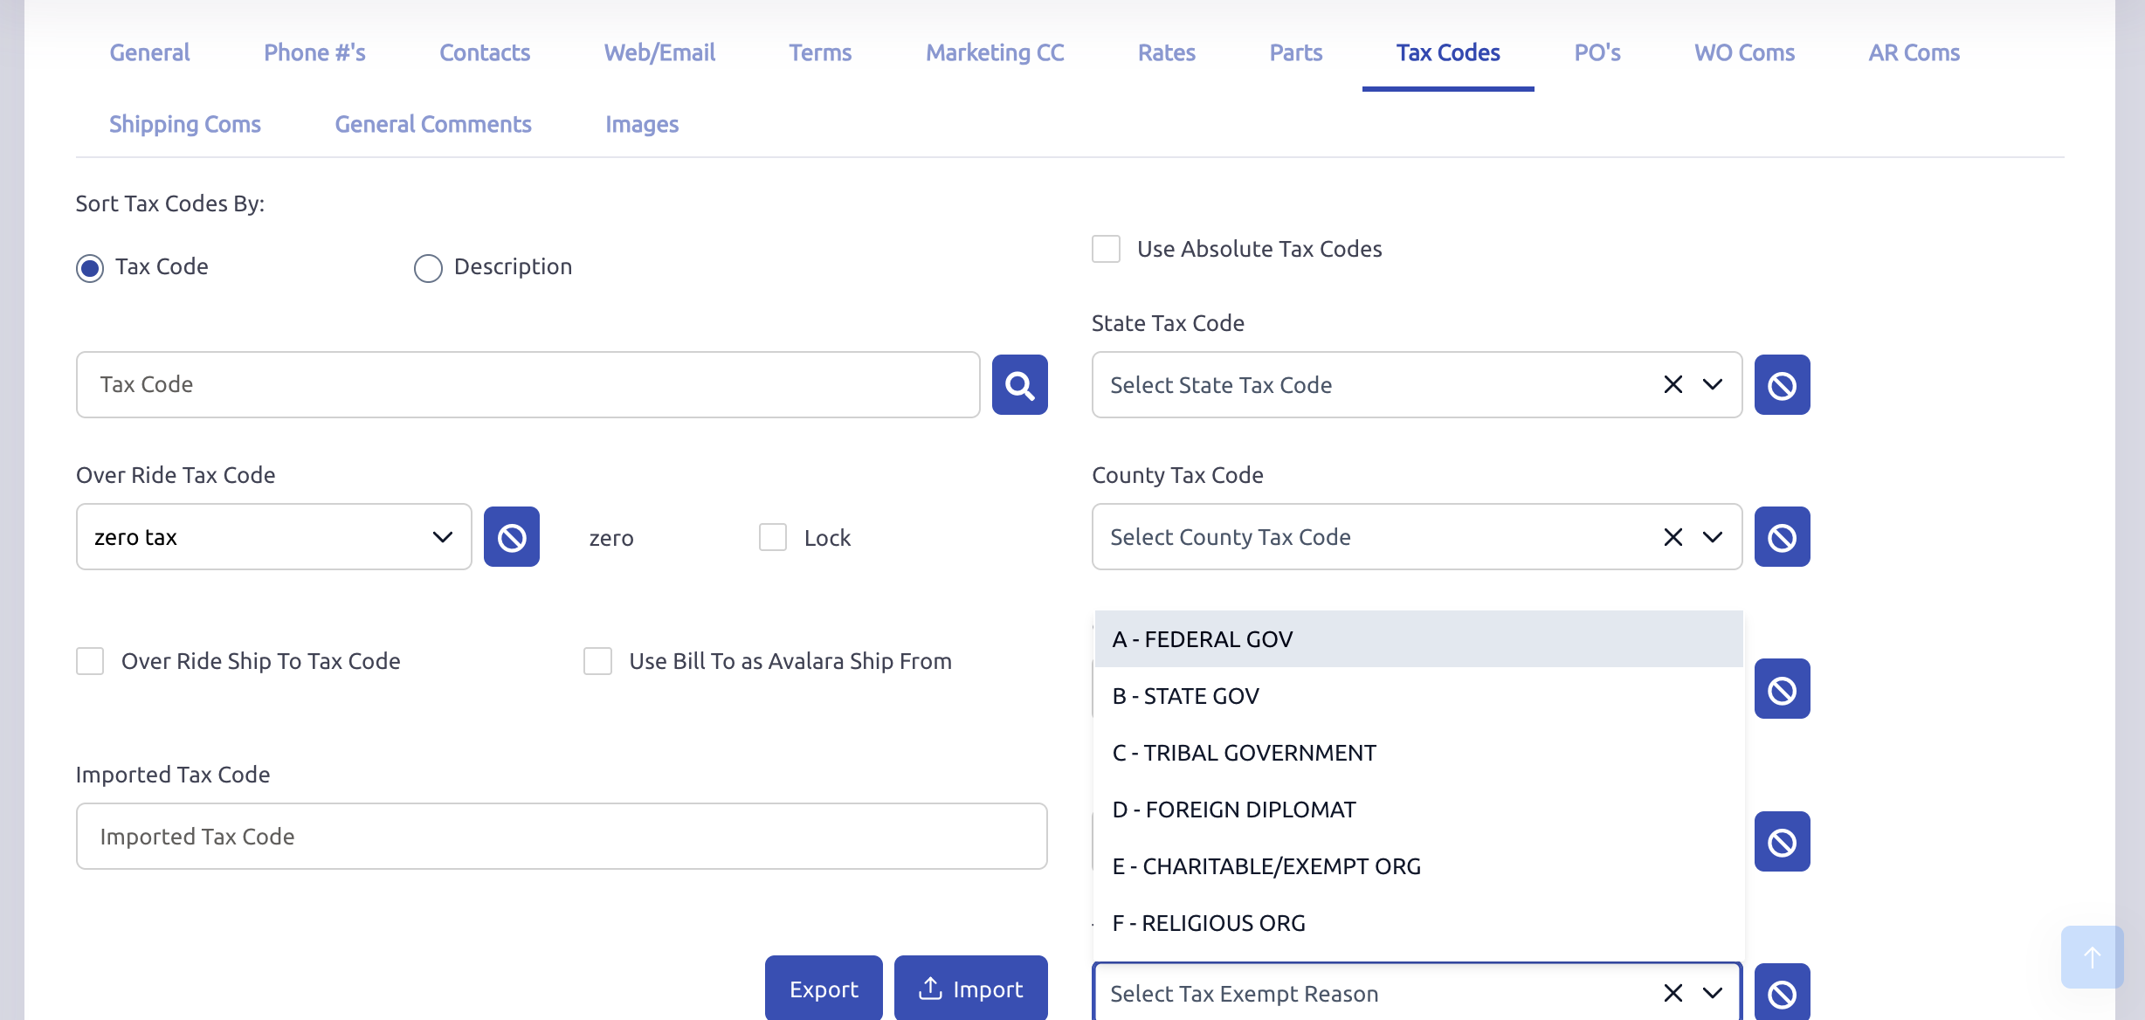Image resolution: width=2145 pixels, height=1020 pixels.
Task: Choose E - CHARITABLE/EXEMPT ORG option
Action: (1266, 866)
